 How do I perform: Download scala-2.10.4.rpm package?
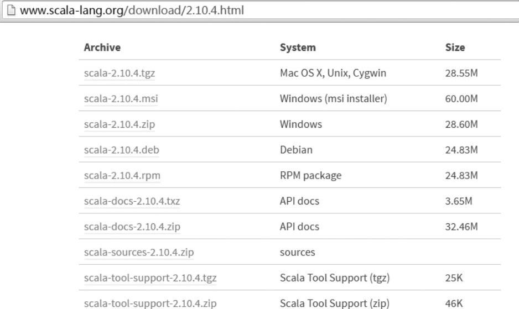click(x=122, y=176)
